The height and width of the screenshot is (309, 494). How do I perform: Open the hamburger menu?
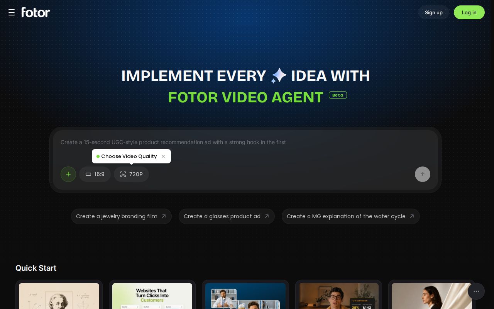pyautogui.click(x=12, y=12)
